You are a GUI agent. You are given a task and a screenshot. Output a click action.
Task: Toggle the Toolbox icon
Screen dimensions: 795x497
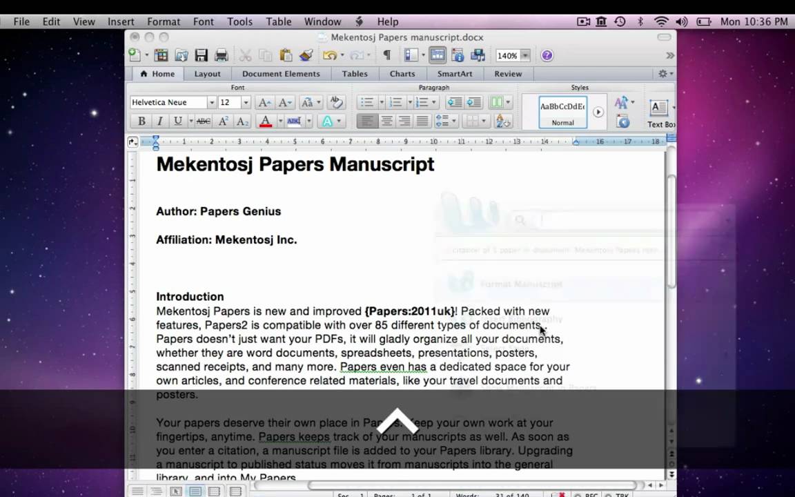click(458, 55)
